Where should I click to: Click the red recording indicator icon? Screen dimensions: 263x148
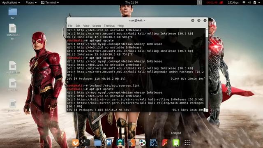click(x=221, y=2)
